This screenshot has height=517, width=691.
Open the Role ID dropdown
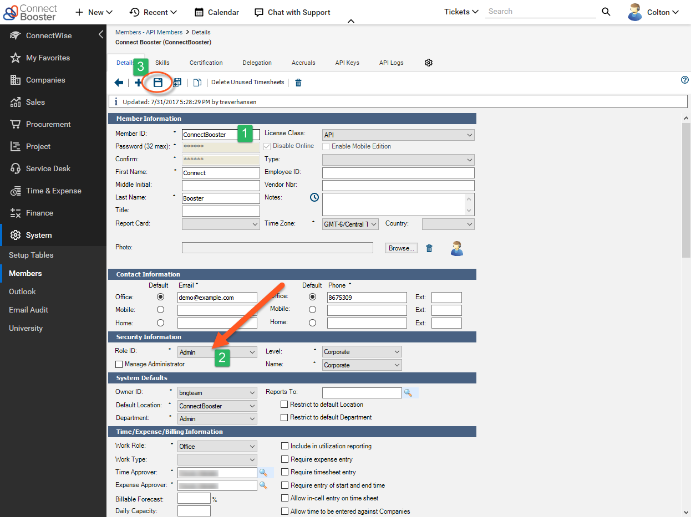(217, 352)
